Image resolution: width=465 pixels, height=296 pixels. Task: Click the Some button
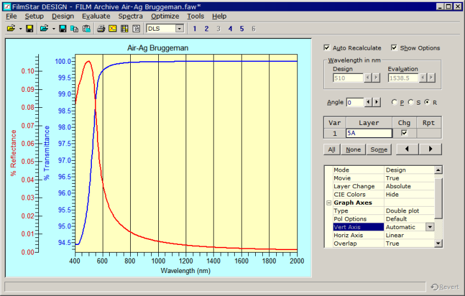[x=379, y=149]
